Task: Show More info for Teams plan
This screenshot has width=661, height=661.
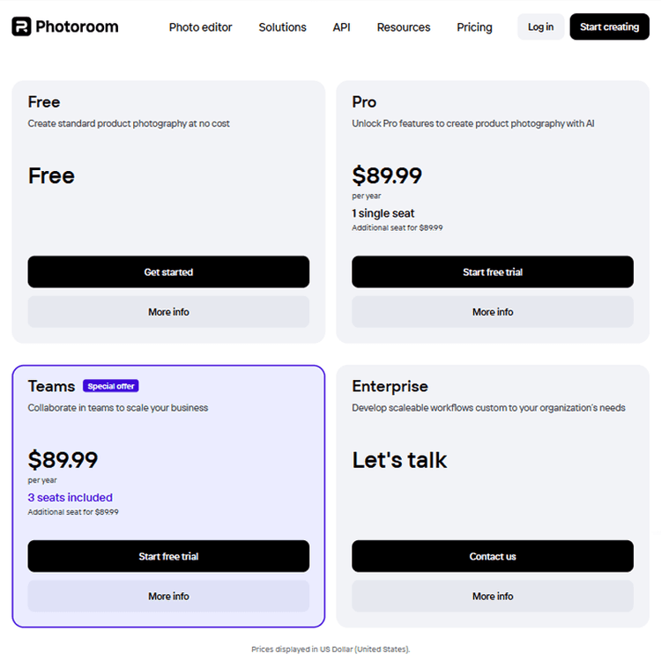Action: tap(168, 597)
